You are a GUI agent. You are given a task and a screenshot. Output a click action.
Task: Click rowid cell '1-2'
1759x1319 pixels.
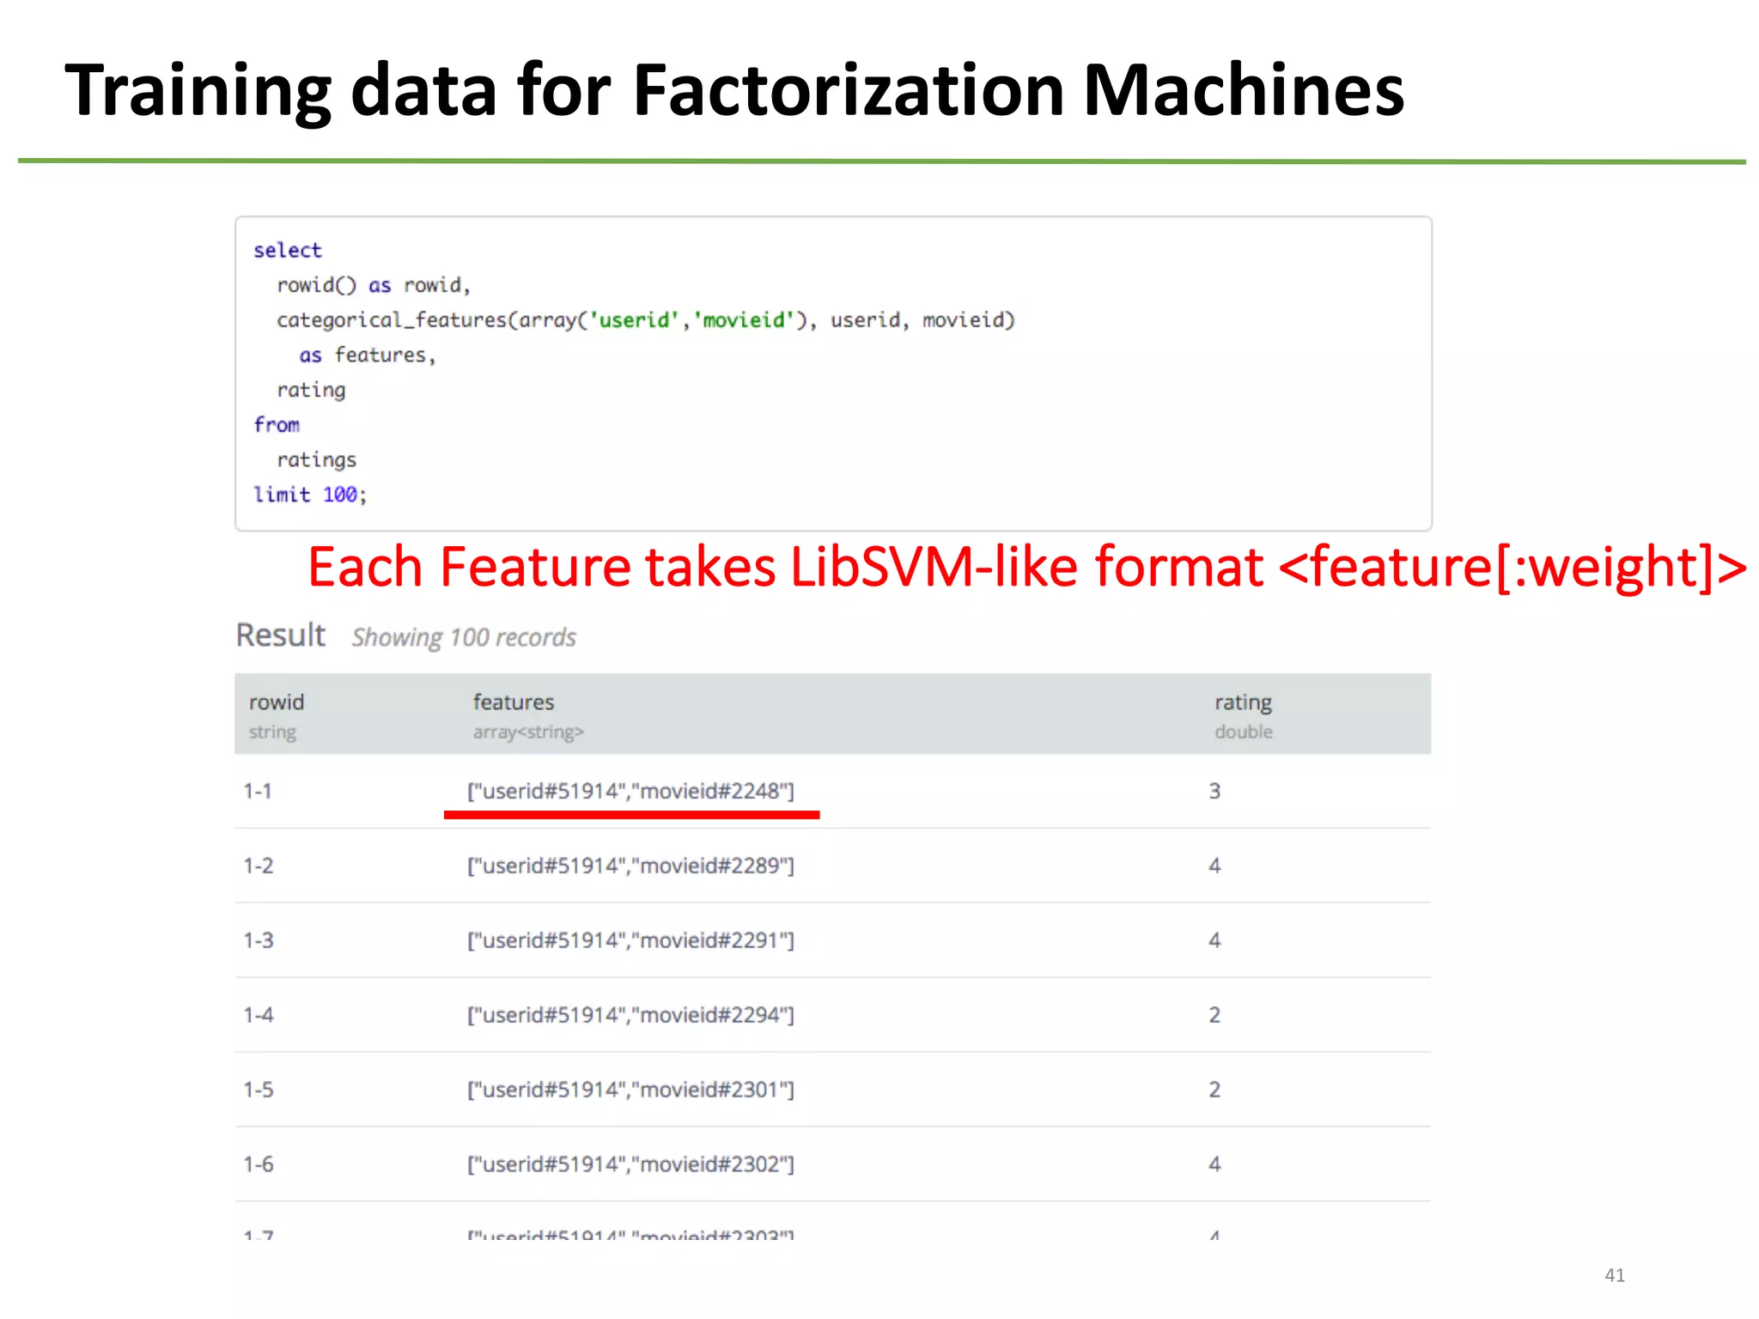pos(259,866)
